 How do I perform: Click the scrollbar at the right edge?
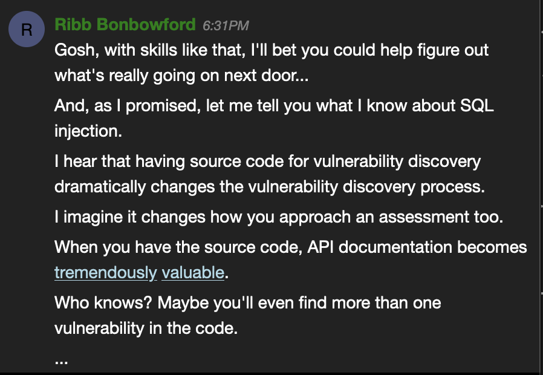click(541, 187)
